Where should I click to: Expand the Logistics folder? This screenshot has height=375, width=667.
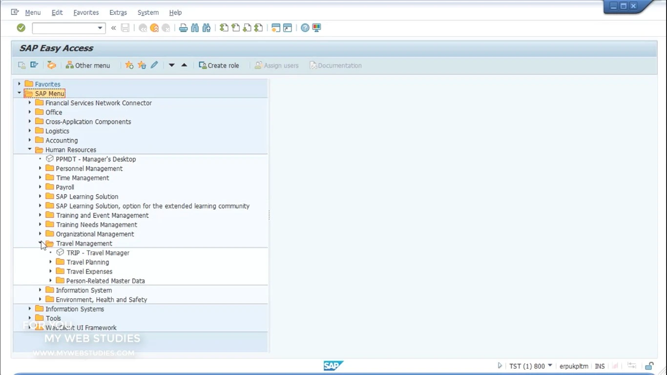(30, 131)
